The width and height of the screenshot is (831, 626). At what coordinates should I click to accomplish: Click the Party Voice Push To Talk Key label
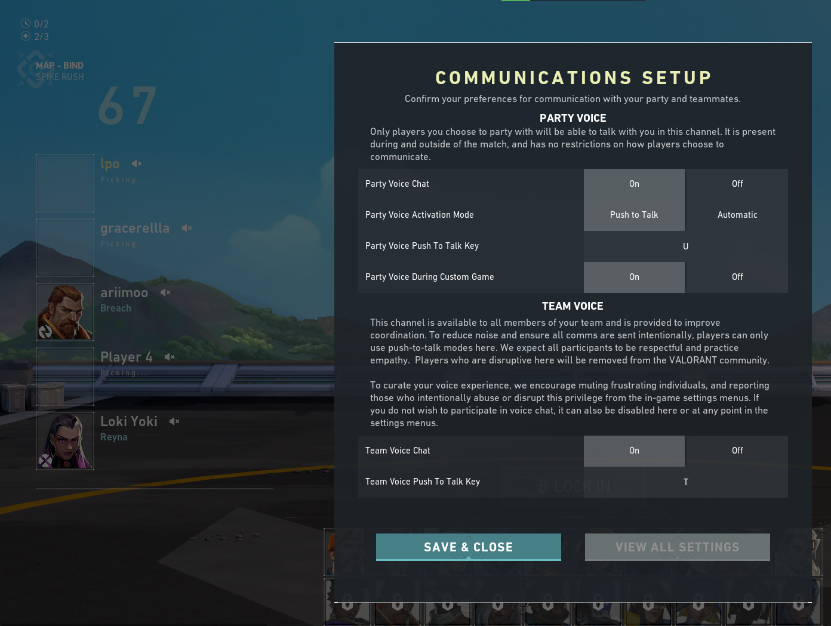(422, 246)
